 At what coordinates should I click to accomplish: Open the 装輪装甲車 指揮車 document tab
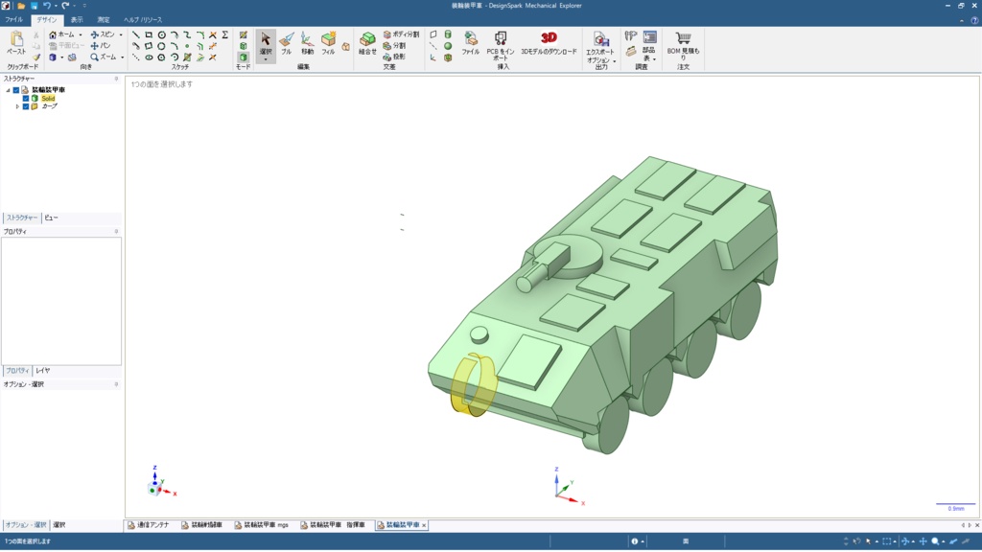pyautogui.click(x=334, y=525)
